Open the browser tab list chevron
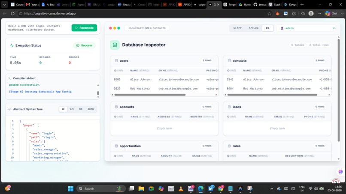Viewport: 346px width, 194px height. (4, 4)
